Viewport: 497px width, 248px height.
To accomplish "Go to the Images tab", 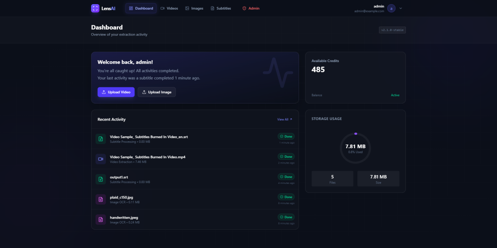I will (194, 8).
